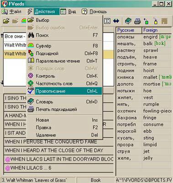Open the dictionary book toolbar icon

point(128,21)
